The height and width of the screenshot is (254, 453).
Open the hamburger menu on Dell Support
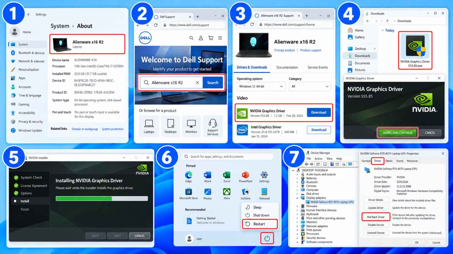(x=220, y=38)
